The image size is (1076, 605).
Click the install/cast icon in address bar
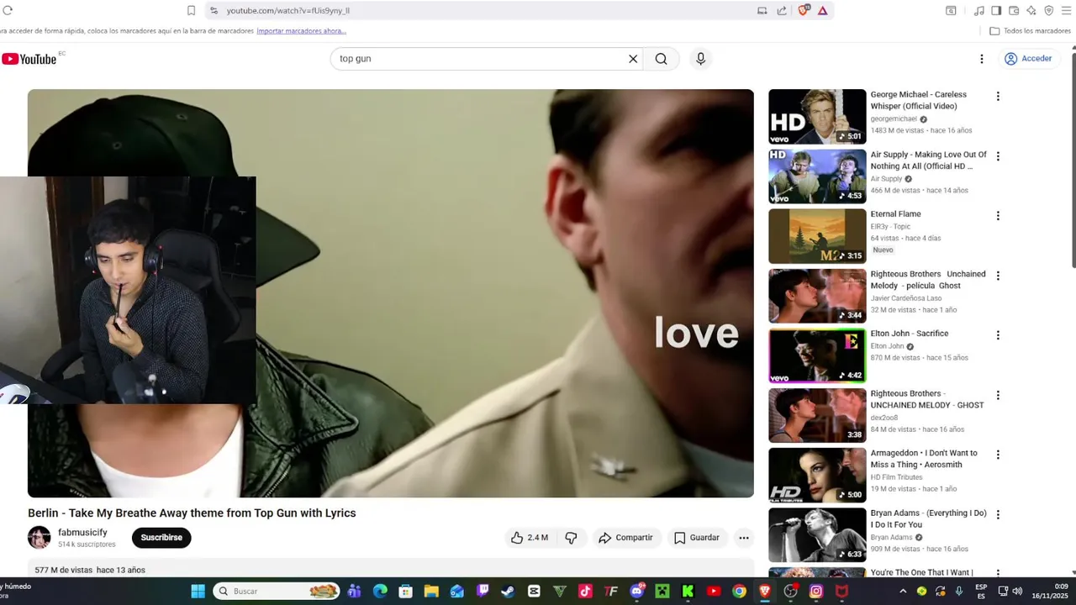pos(762,10)
